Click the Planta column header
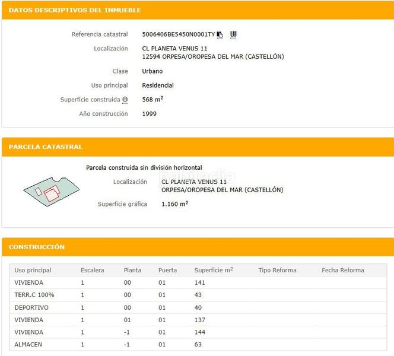The width and height of the screenshot is (394, 356). (x=132, y=271)
